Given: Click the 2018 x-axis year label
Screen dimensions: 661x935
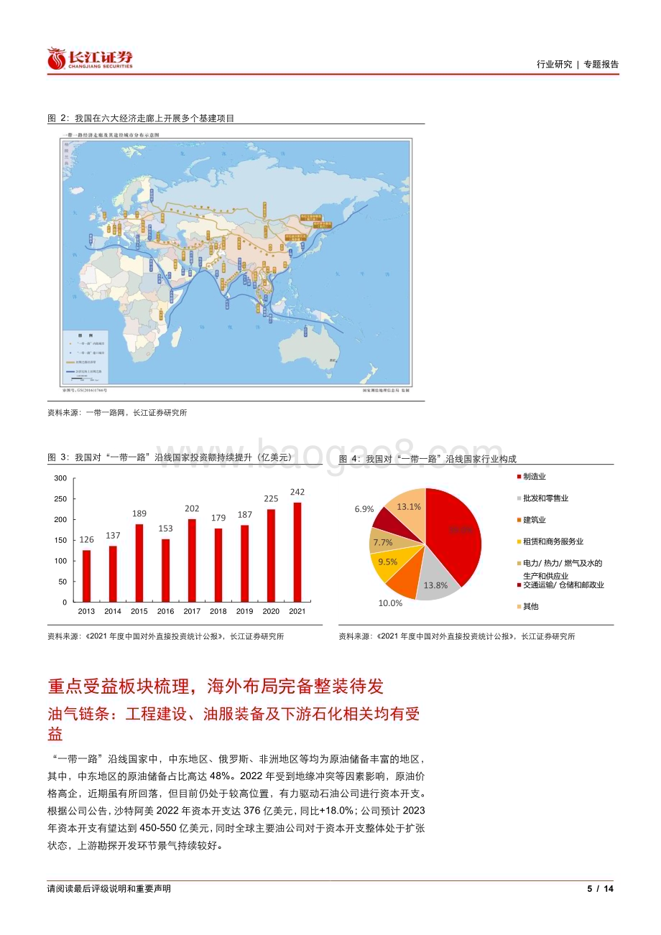Looking at the screenshot, I should [218, 611].
